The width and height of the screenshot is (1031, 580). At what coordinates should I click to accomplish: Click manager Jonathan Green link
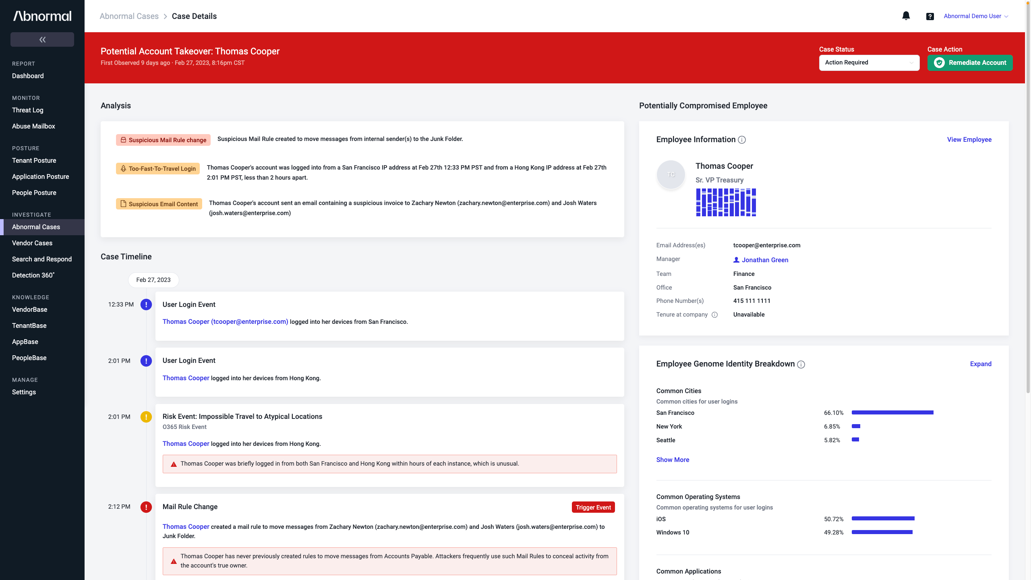pos(764,260)
